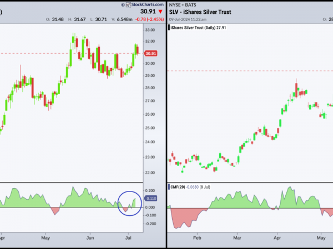Click the SLV - iShares Silver Trust title
Image resolution: width=333 pixels, height=249 pixels.
pos(200,12)
